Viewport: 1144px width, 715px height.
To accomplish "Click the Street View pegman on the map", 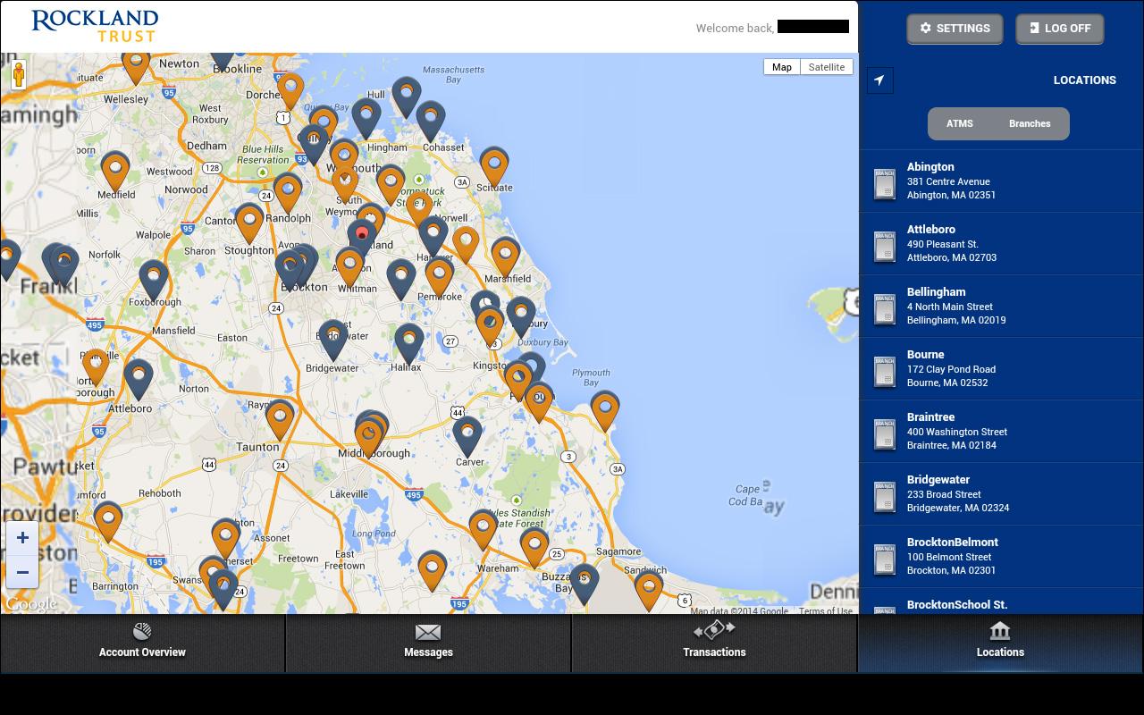I will coord(19,74).
